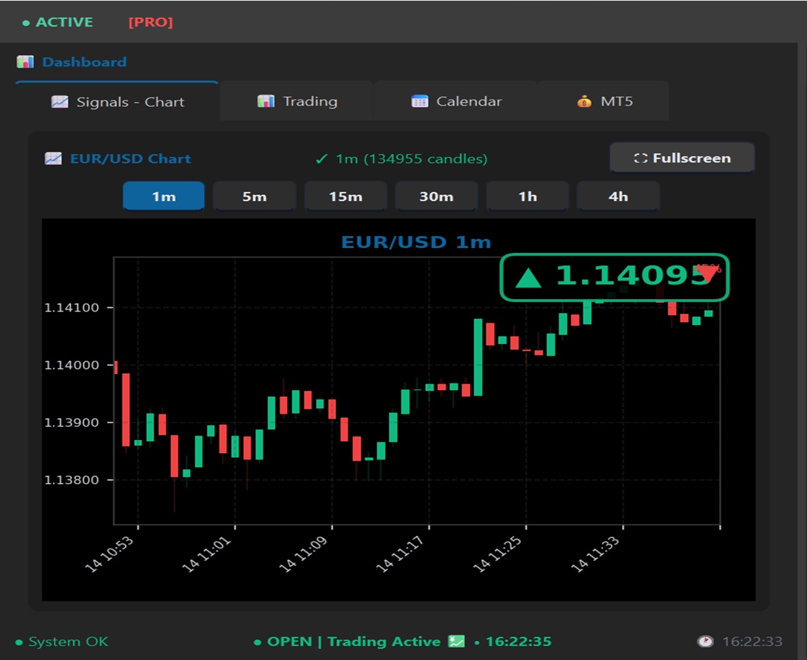807x660 pixels.
Task: Select the 1m timeframe
Action: 164,197
